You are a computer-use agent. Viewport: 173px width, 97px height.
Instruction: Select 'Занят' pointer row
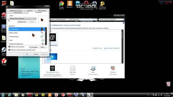(27, 40)
